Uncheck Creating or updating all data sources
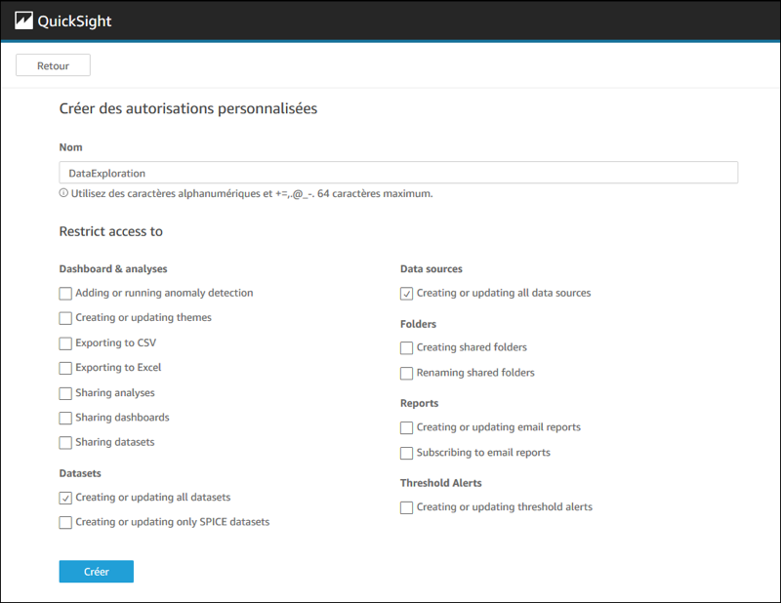 (406, 293)
